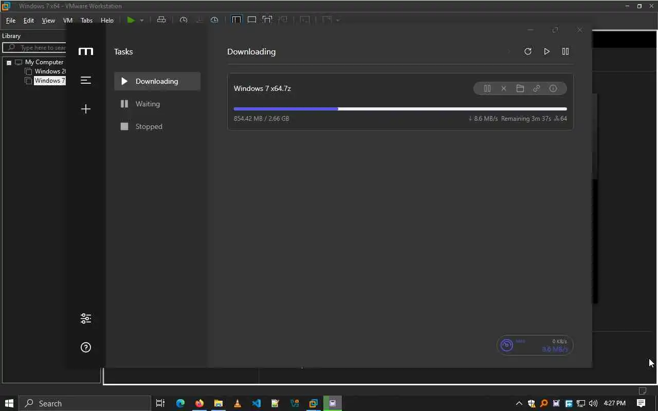Open the Motrix help question mark icon
The height and width of the screenshot is (411, 658).
(86, 347)
